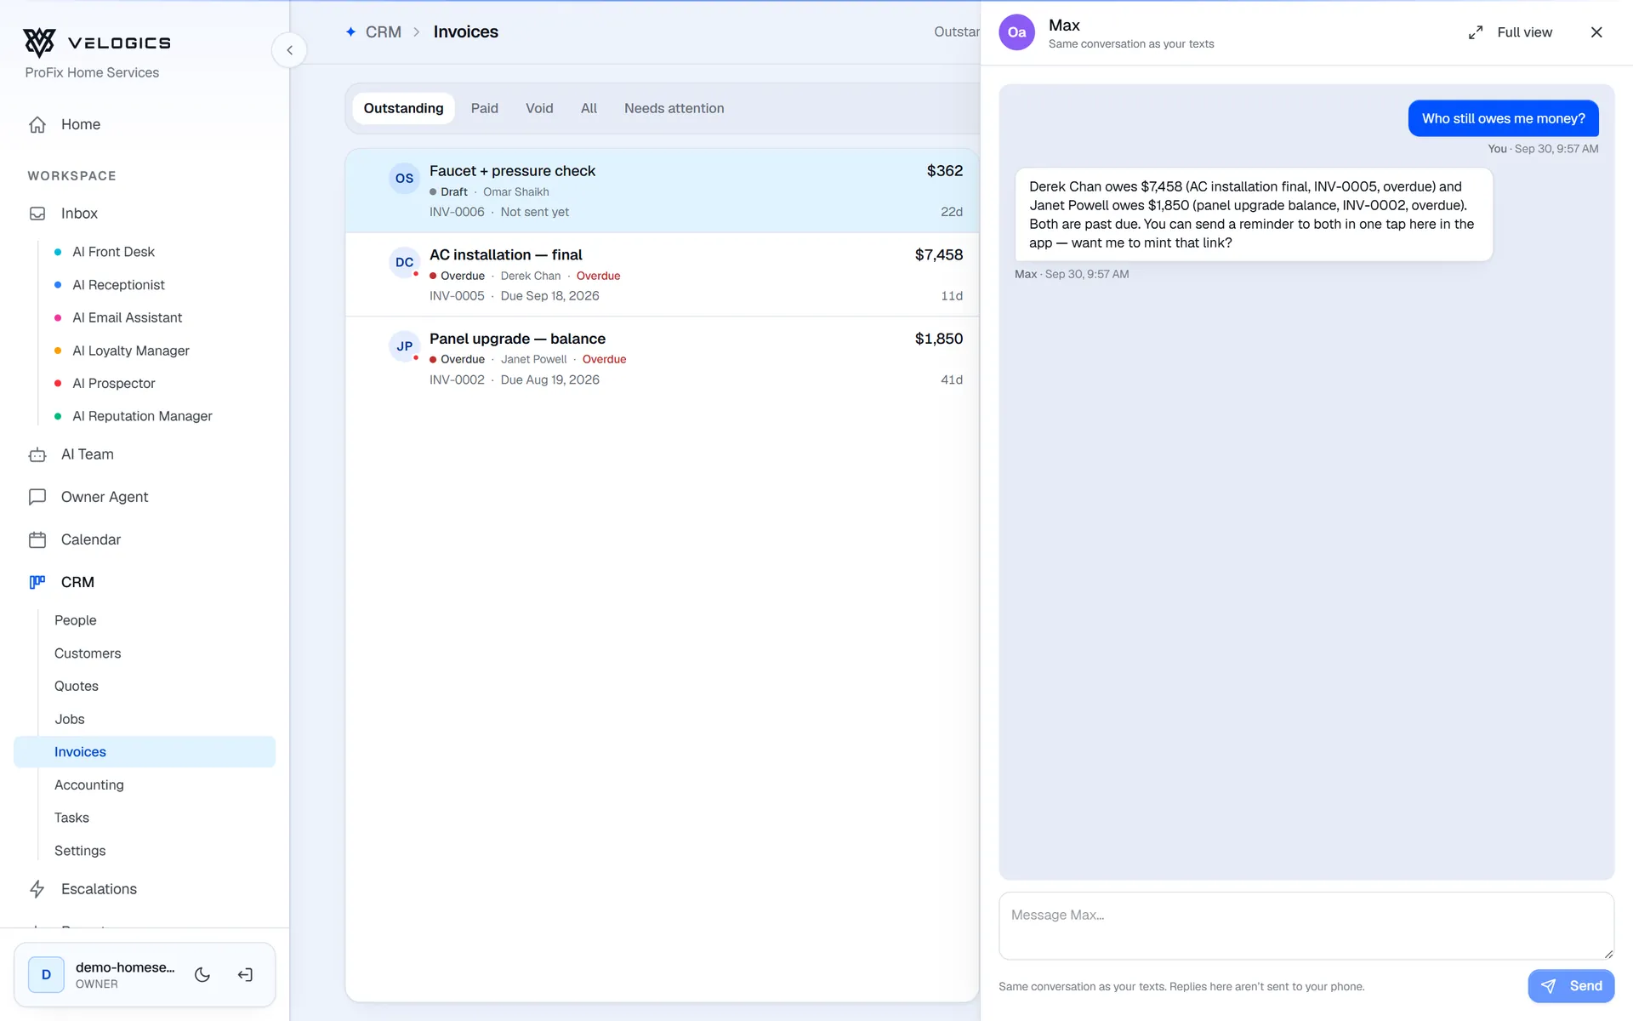1633x1021 pixels.
Task: Open the Home icon in sidebar
Action: tap(37, 125)
